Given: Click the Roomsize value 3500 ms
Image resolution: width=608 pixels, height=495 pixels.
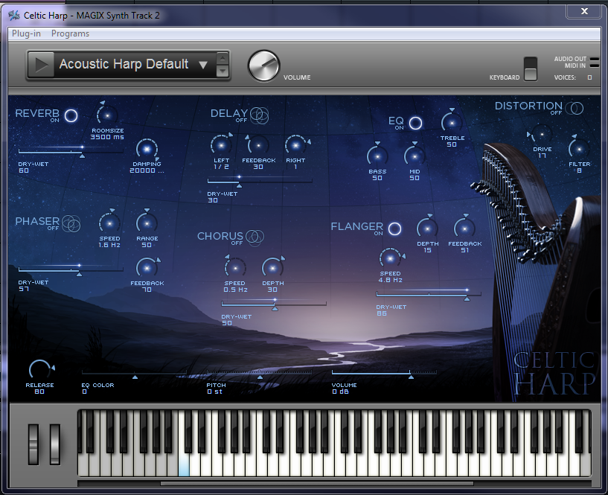Looking at the screenshot, I should [107, 137].
